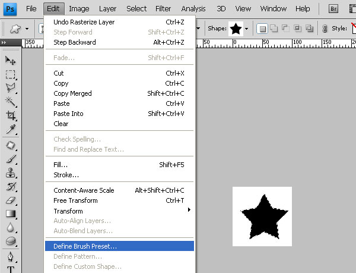356x273 pixels.
Task: Select the Magic Wand tool
Action: (11, 102)
